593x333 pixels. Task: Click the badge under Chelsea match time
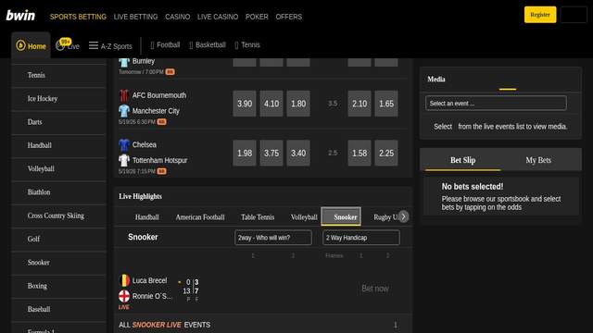coord(161,171)
